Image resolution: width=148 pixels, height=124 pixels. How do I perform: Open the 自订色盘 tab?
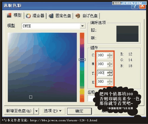click(x=86, y=16)
